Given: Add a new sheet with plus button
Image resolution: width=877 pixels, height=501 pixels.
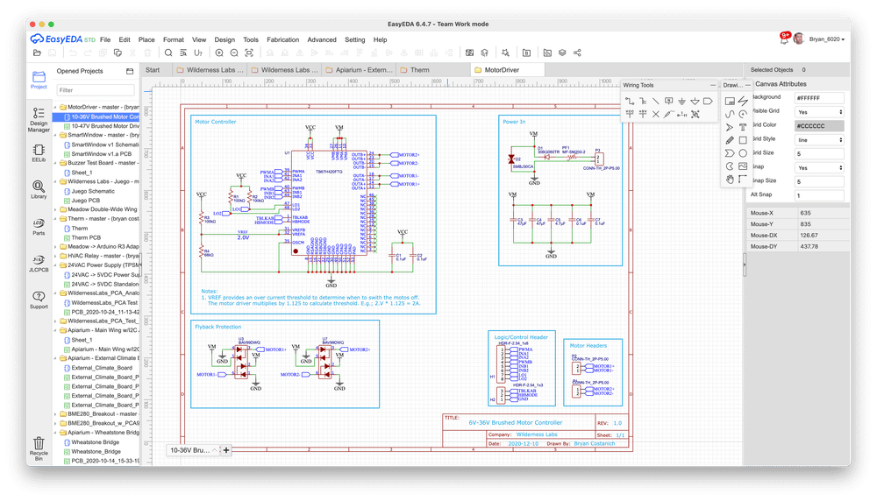Looking at the screenshot, I should [x=226, y=450].
